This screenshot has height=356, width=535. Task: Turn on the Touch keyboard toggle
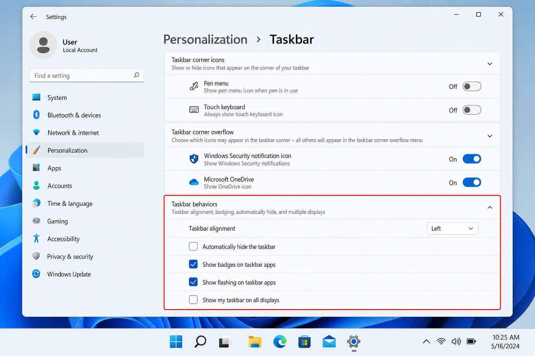pyautogui.click(x=472, y=110)
